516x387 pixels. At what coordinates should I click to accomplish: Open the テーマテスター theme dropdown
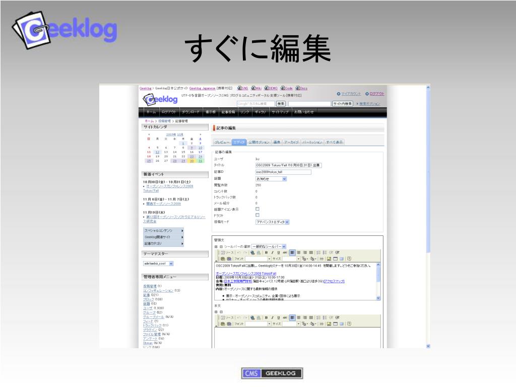click(158, 264)
